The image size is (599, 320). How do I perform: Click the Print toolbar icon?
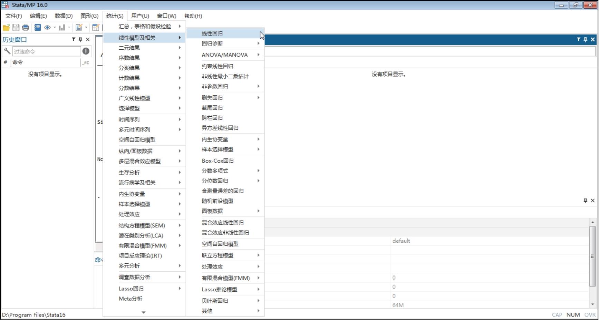tap(26, 28)
